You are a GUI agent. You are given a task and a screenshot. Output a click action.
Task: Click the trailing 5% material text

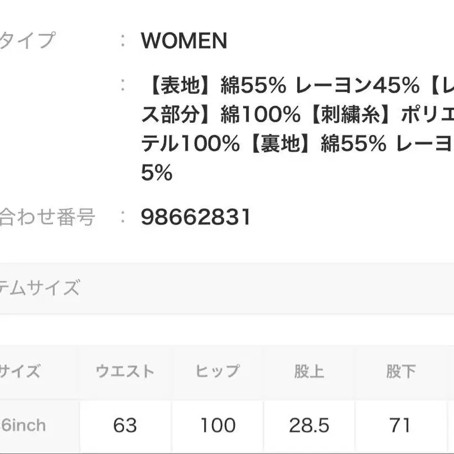click(x=156, y=174)
